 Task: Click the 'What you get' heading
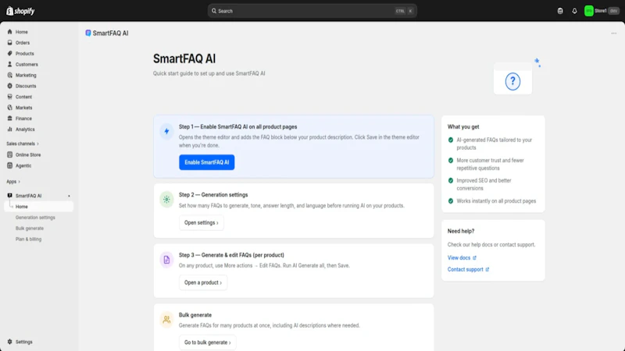tap(463, 126)
